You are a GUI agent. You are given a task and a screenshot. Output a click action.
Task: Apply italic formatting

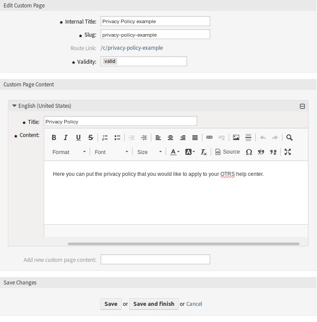(66, 137)
